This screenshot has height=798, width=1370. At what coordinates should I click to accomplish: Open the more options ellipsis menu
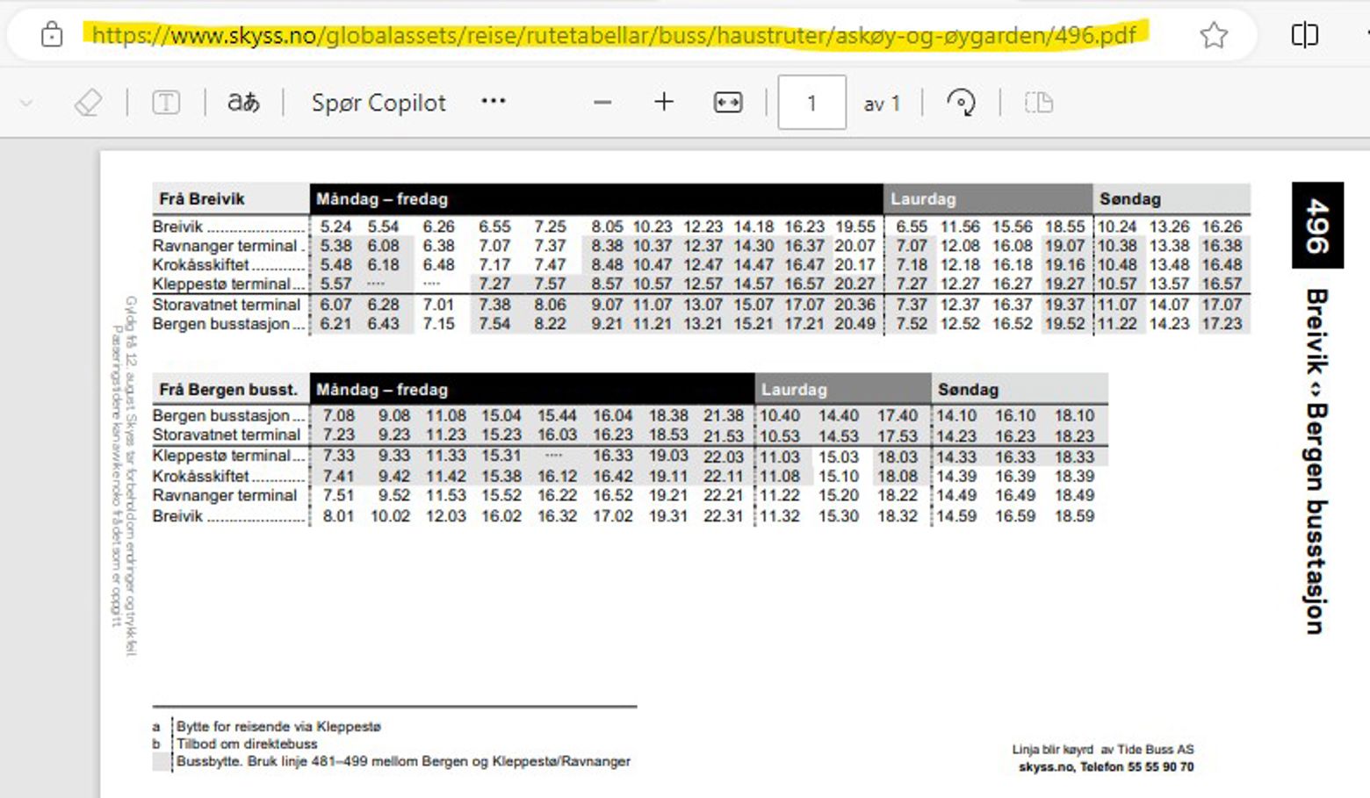494,101
